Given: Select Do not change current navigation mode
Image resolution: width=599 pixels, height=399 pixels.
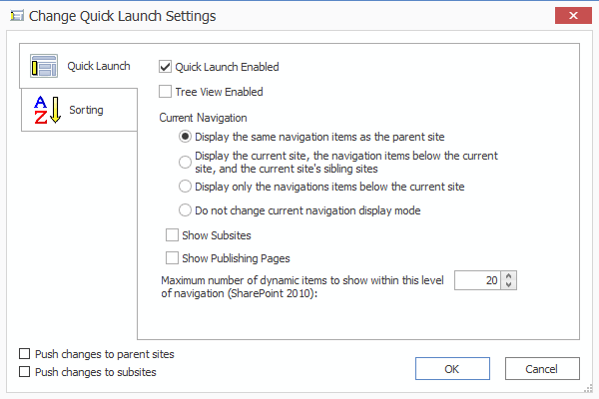Looking at the screenshot, I should [x=185, y=210].
